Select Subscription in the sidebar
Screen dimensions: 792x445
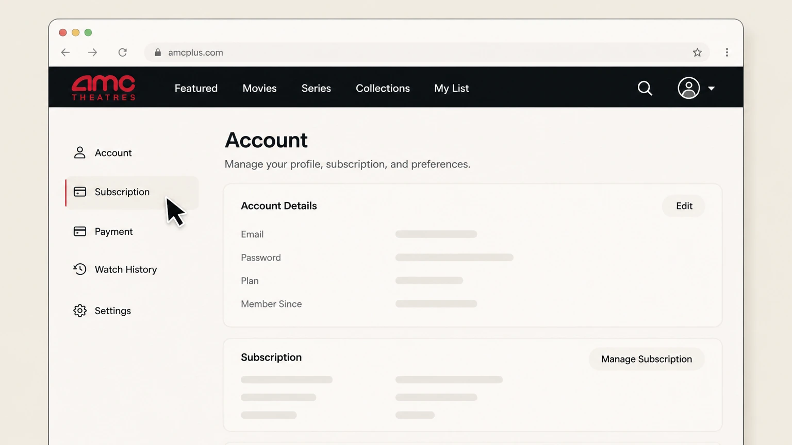(132, 192)
